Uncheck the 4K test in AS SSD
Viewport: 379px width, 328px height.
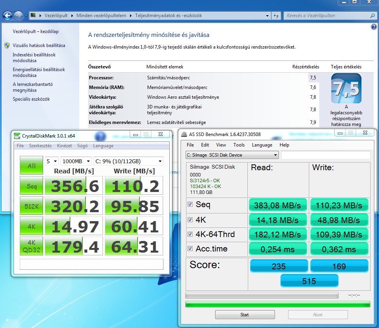190,220
